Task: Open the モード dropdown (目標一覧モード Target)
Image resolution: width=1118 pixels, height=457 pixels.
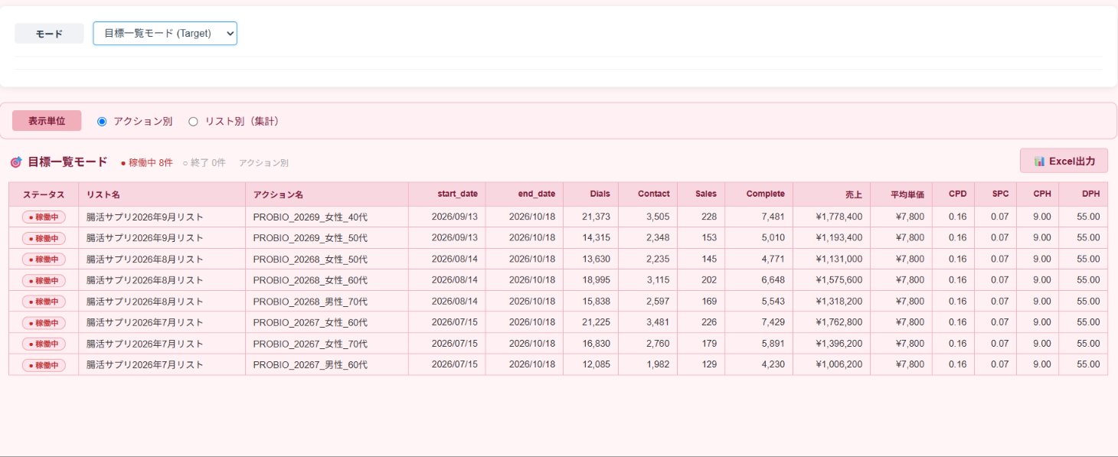Action: (x=165, y=34)
